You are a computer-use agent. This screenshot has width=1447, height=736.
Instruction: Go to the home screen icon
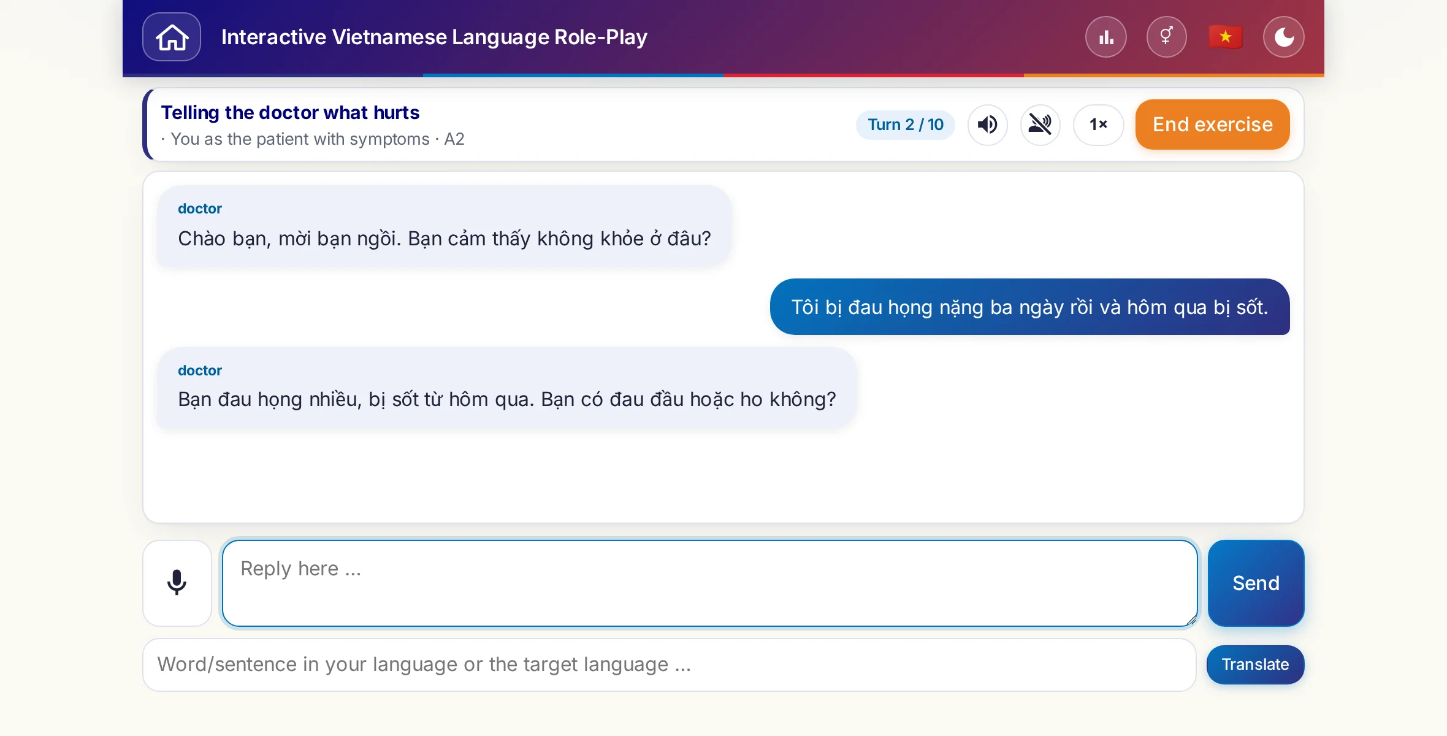click(x=172, y=37)
